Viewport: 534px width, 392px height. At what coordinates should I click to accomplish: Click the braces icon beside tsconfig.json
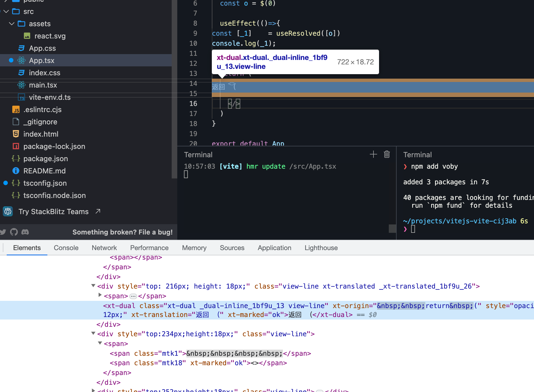click(16, 183)
